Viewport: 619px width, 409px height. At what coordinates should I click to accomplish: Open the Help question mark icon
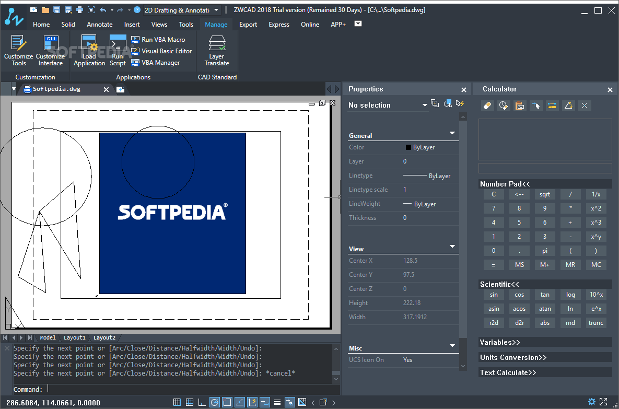point(137,10)
